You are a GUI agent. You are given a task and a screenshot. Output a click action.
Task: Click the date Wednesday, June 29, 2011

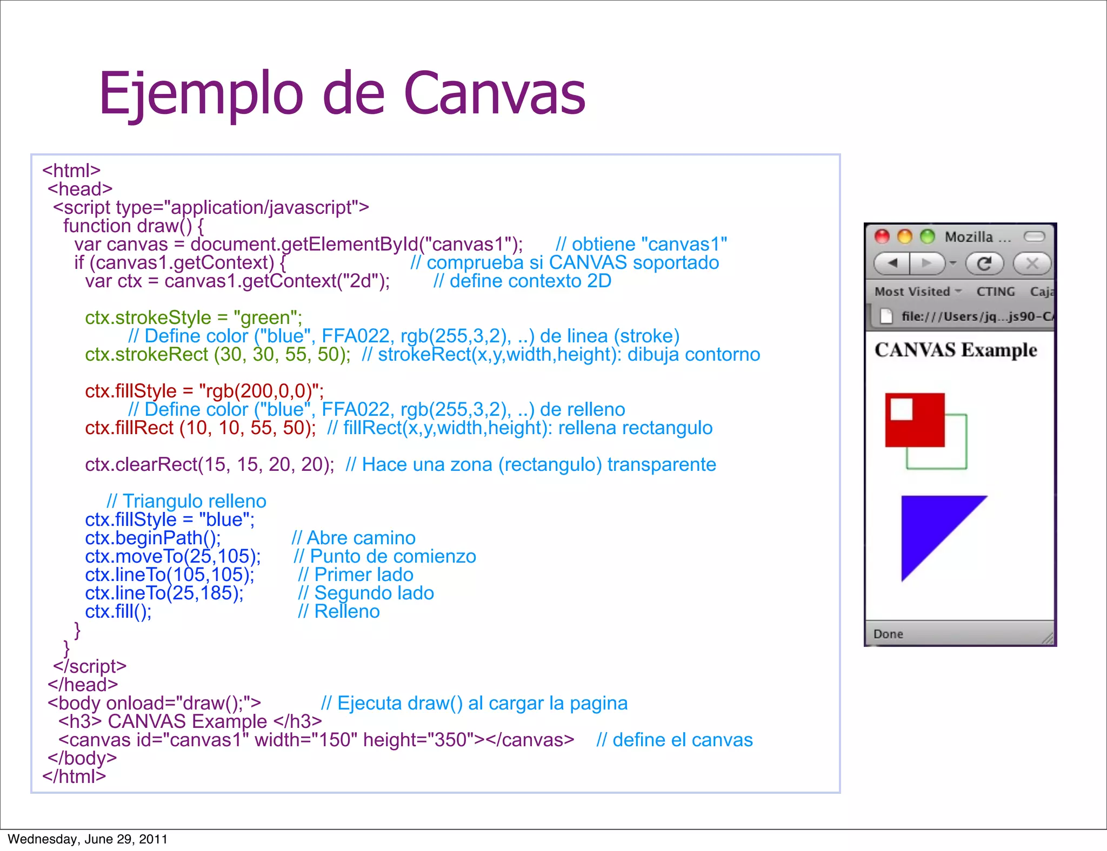click(88, 839)
